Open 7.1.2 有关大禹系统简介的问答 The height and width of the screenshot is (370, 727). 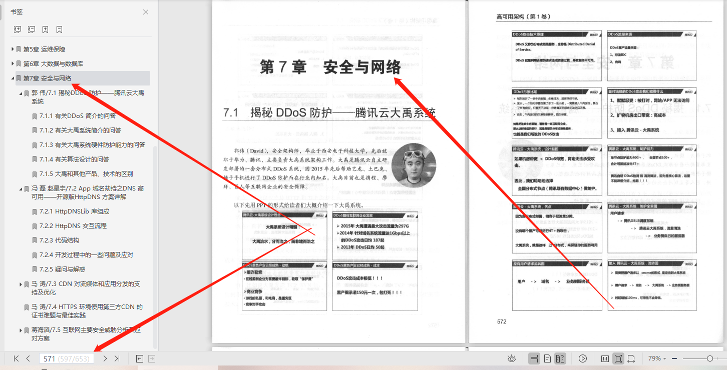(80, 130)
